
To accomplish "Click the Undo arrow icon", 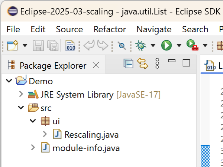I will tap(89, 45).
